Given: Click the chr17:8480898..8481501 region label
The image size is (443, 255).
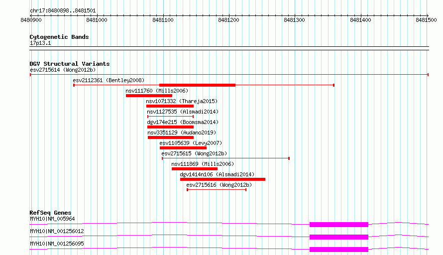Looking at the screenshot, I should 63,11.
